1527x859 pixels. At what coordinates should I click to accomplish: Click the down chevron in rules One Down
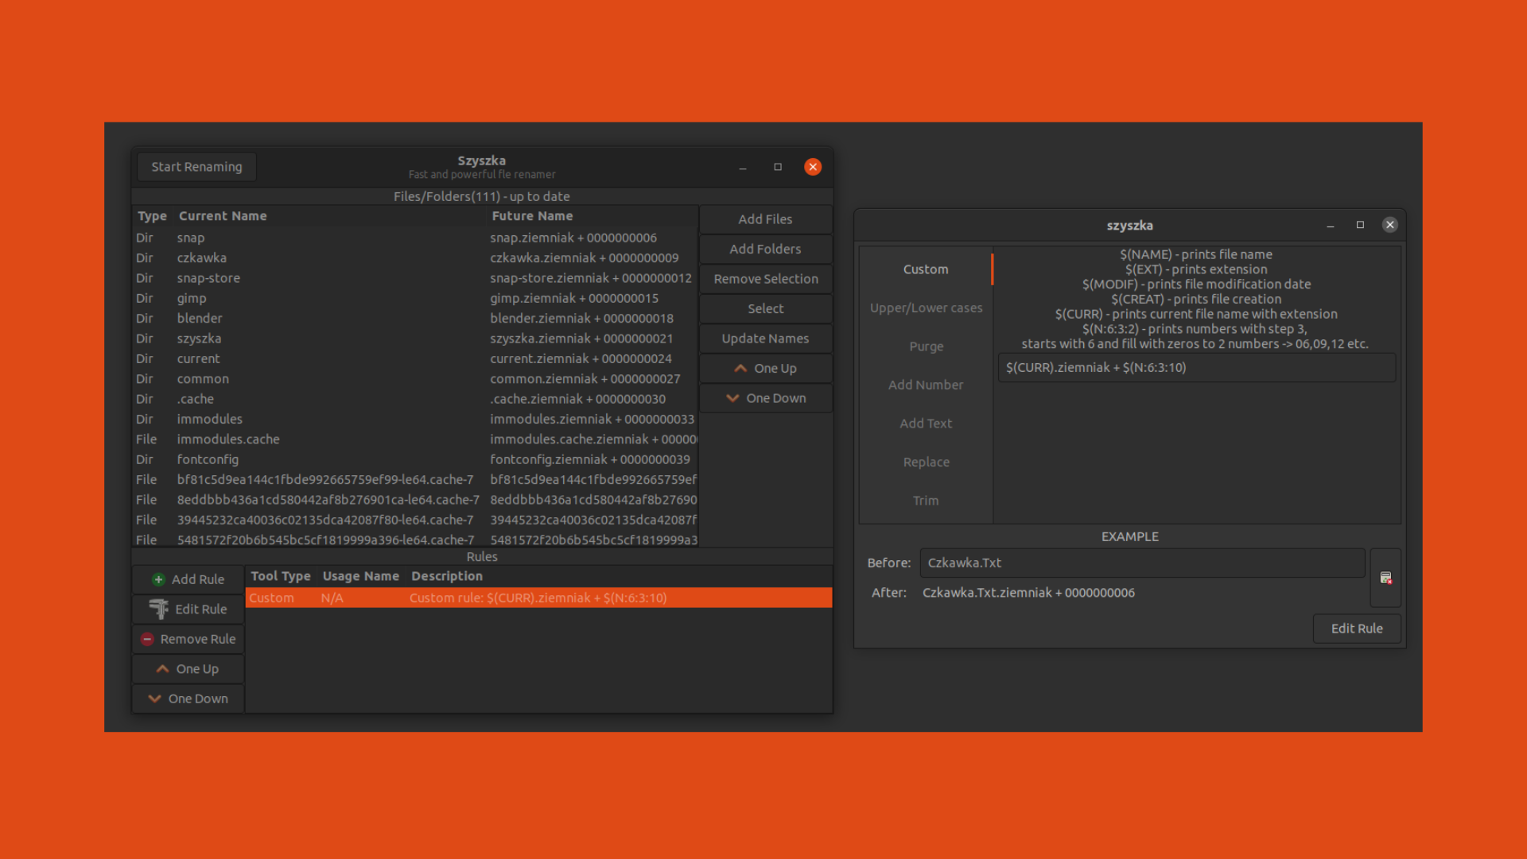click(155, 699)
